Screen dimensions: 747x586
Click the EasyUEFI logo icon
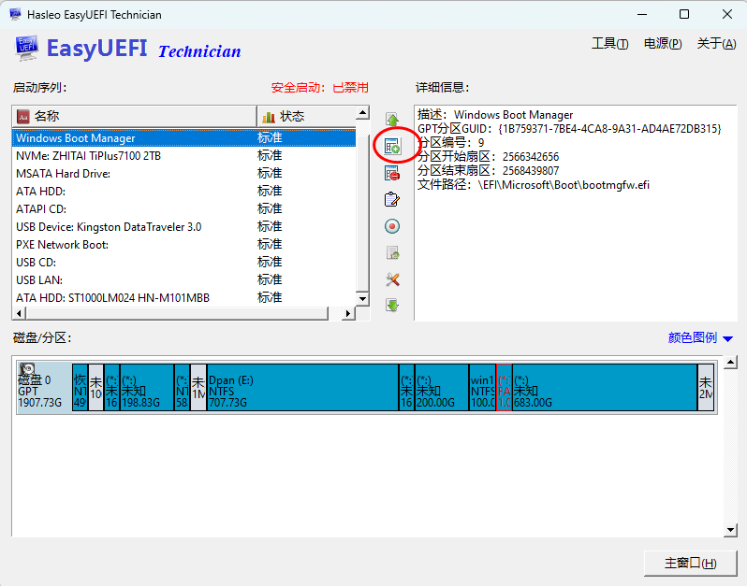(x=26, y=48)
